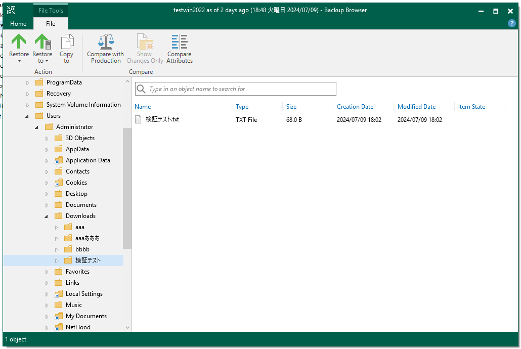
Task: Select the Favorites folder in tree
Action: click(77, 272)
